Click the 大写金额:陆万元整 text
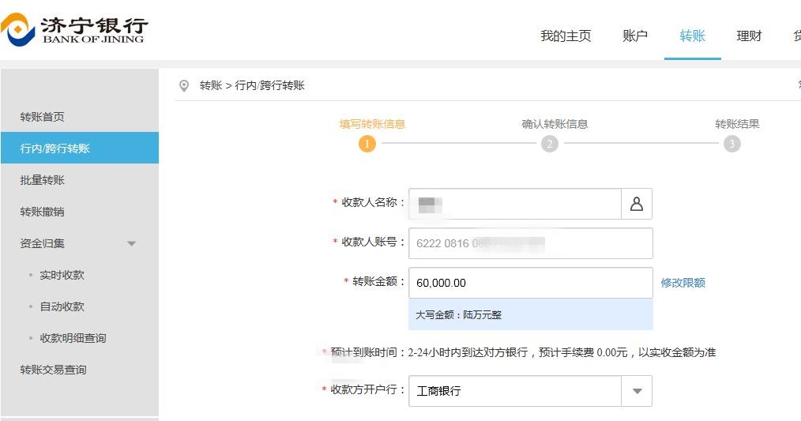801x421 pixels. (458, 314)
